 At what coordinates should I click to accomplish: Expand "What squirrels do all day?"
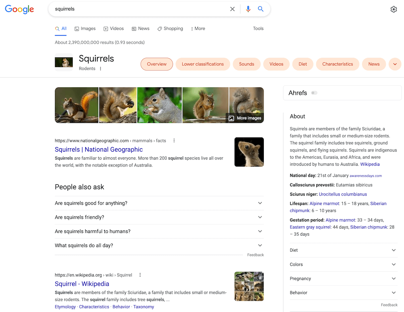(159, 245)
